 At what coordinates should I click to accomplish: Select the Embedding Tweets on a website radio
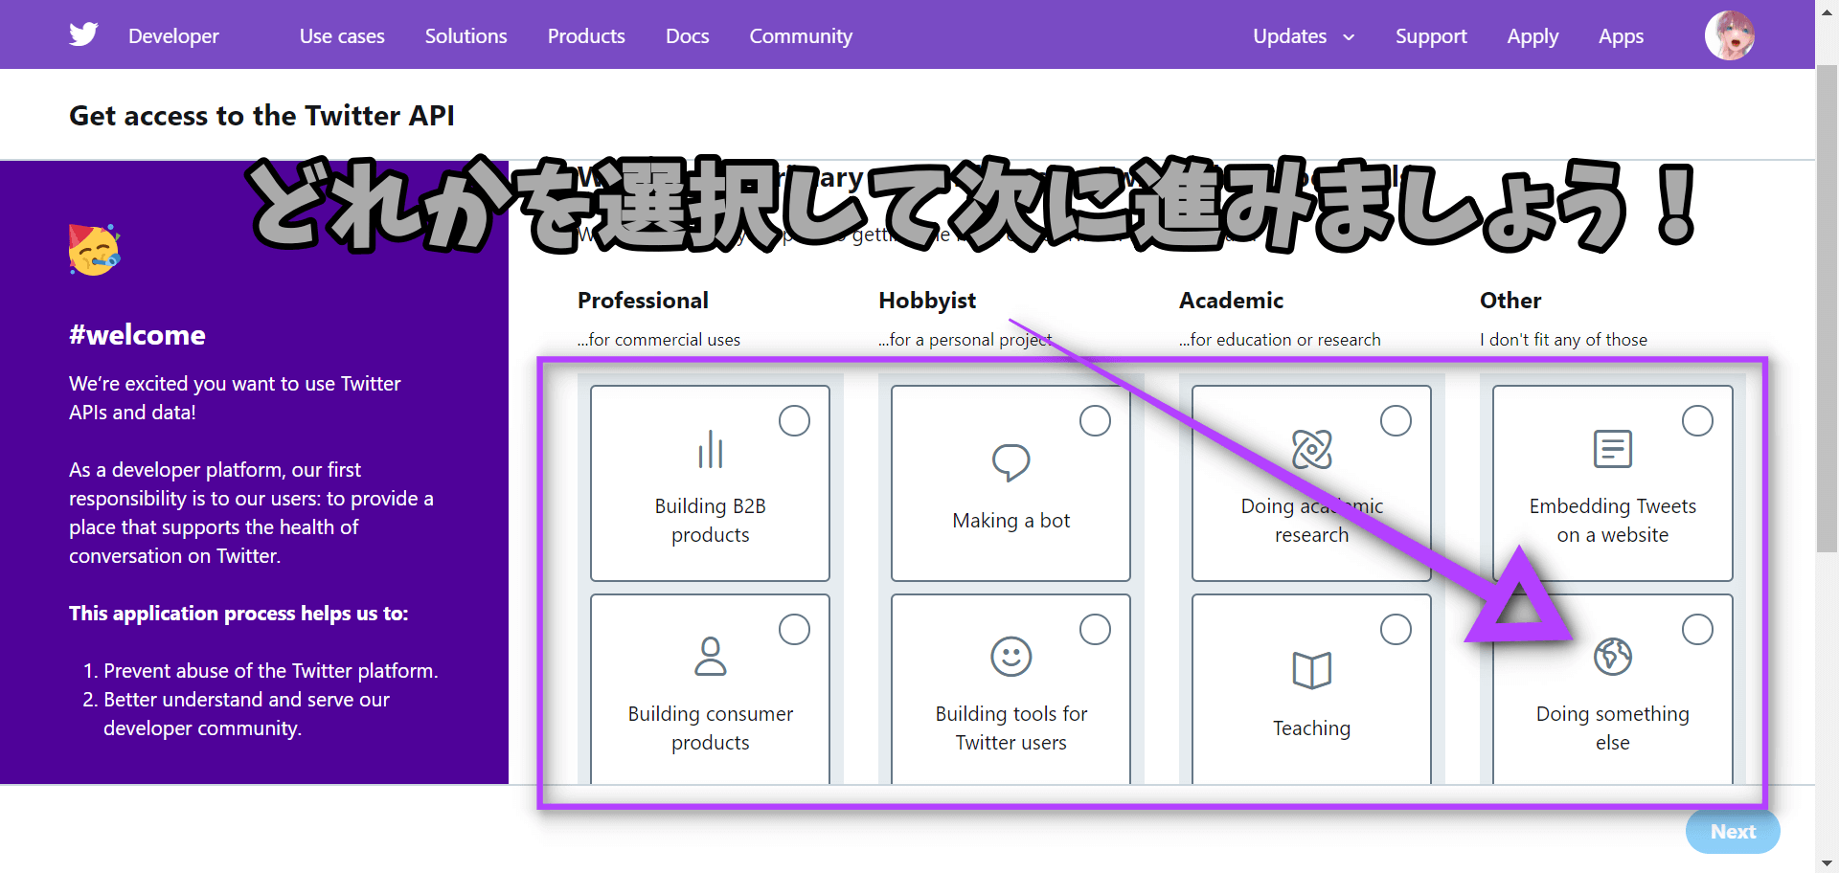pyautogui.click(x=1697, y=420)
